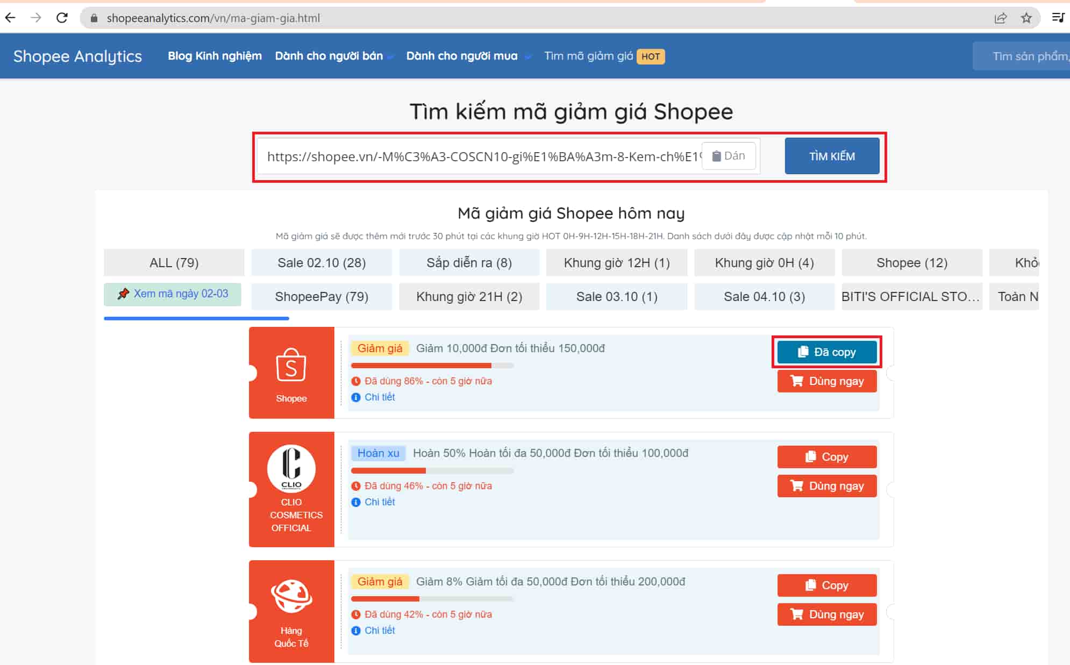This screenshot has height=665, width=1070.
Task: Click the 'Dán' paste button
Action: (729, 156)
